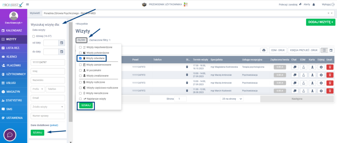The width and height of the screenshot is (337, 143).
Task: Open the 25 na stronę selector
Action: [x=232, y=99]
